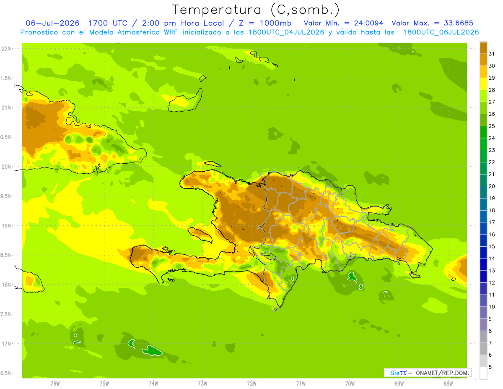Pick the gray swatch between 6 and 7

click(x=483, y=349)
